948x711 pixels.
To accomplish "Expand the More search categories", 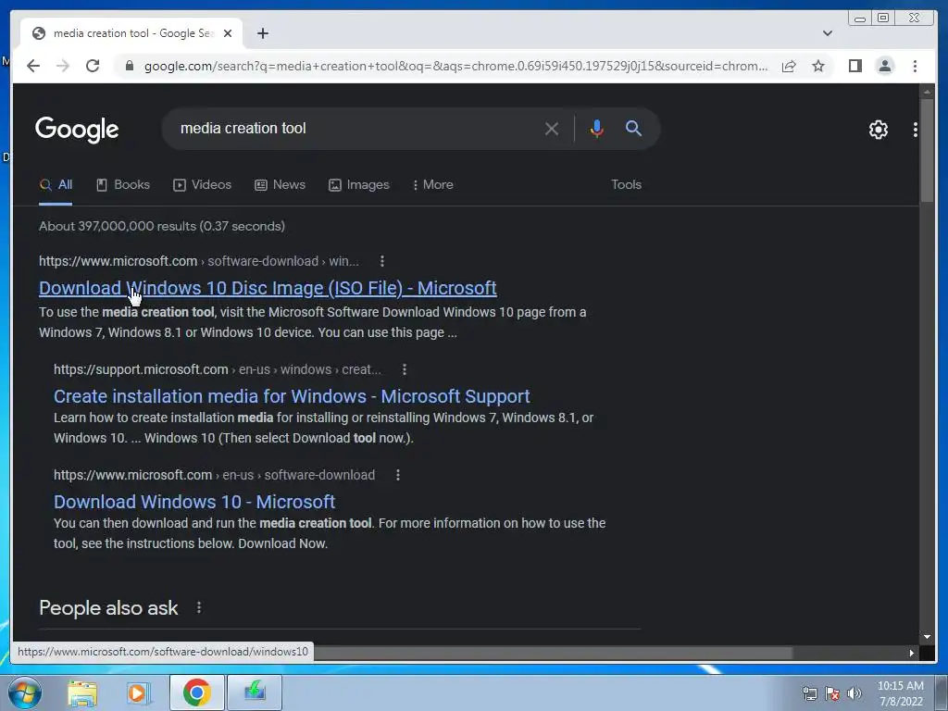I will tap(433, 185).
